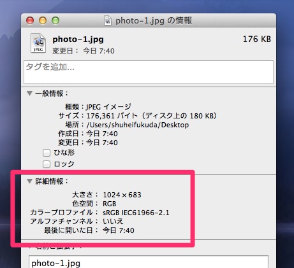The width and height of the screenshot is (294, 268).
Task: Click the JPEG file icon in header
Action: [x=38, y=43]
